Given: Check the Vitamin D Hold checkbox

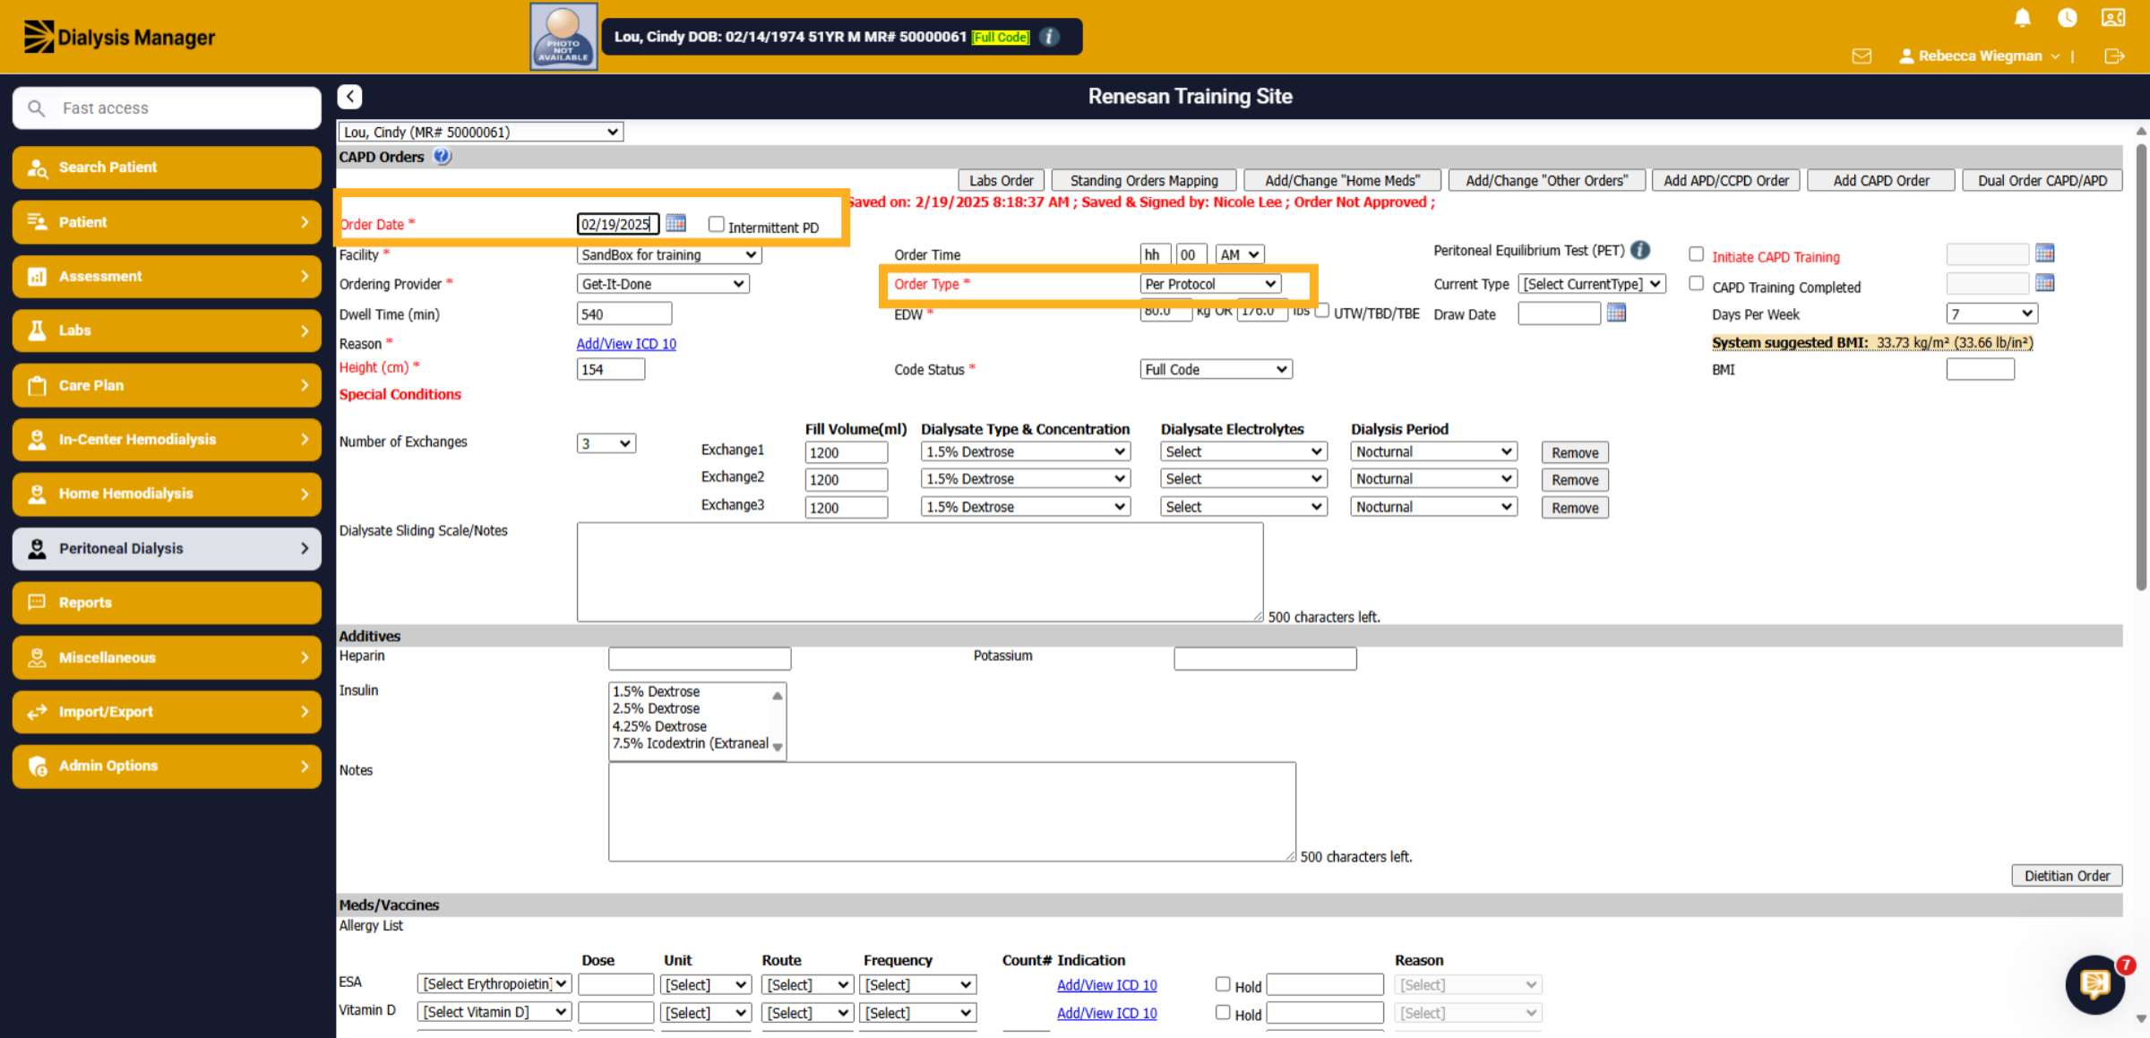Looking at the screenshot, I should coord(1223,1012).
